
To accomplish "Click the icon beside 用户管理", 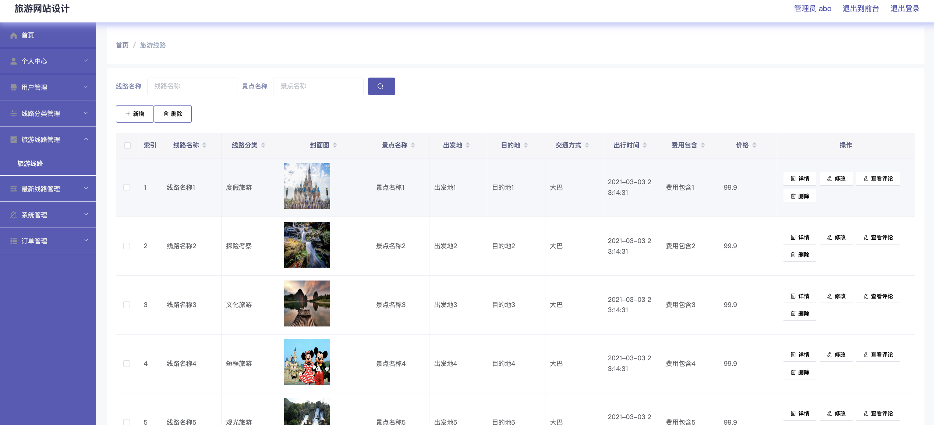I will pos(14,87).
